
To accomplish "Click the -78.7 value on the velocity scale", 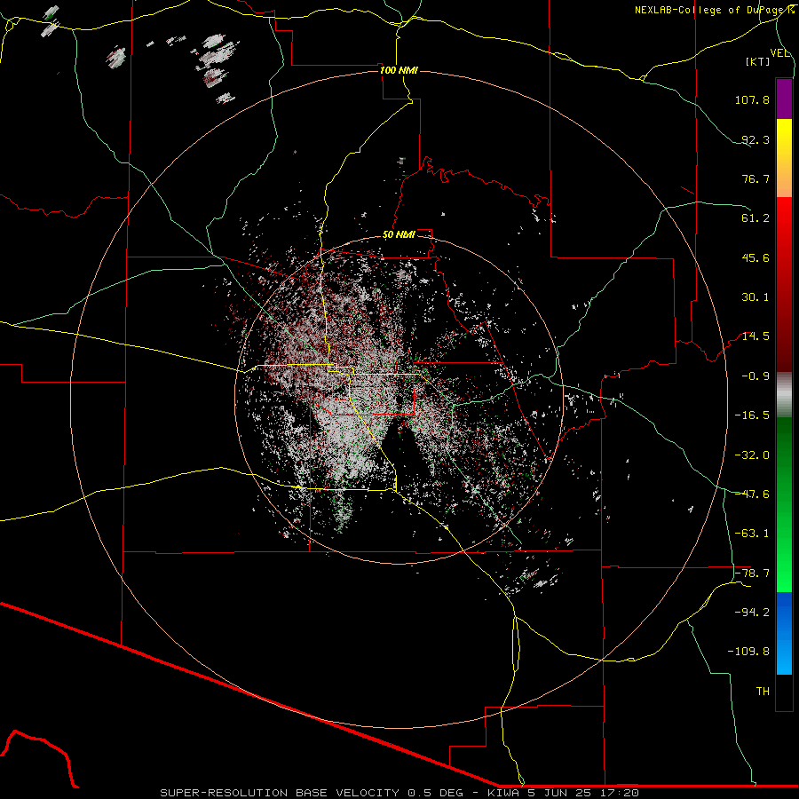I will click(752, 574).
